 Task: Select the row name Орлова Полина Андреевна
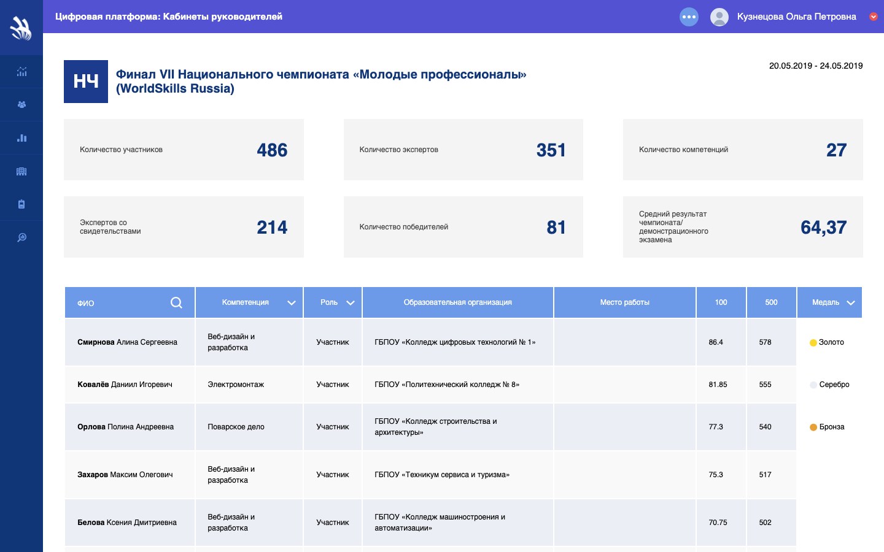pos(125,427)
